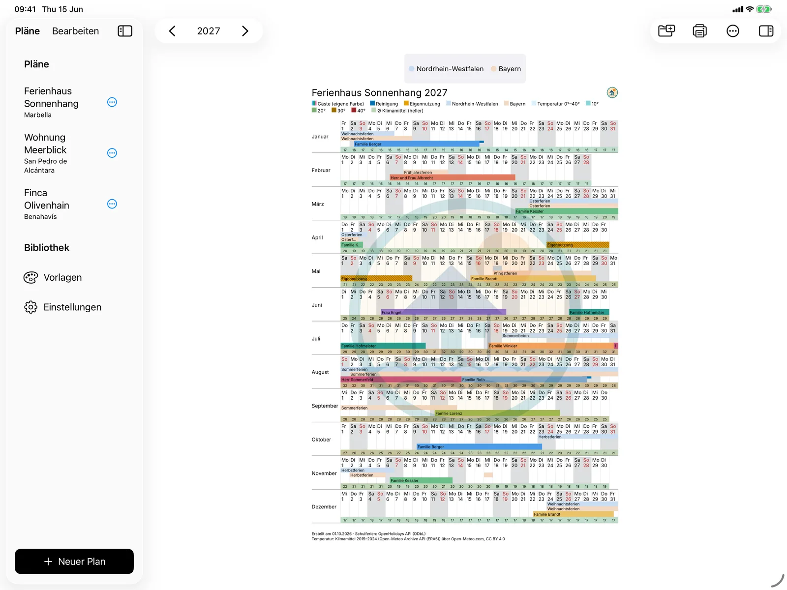Screen dimensions: 787x590
Task: Click the Familie Hofmeister booking in Juli
Action: click(383, 346)
